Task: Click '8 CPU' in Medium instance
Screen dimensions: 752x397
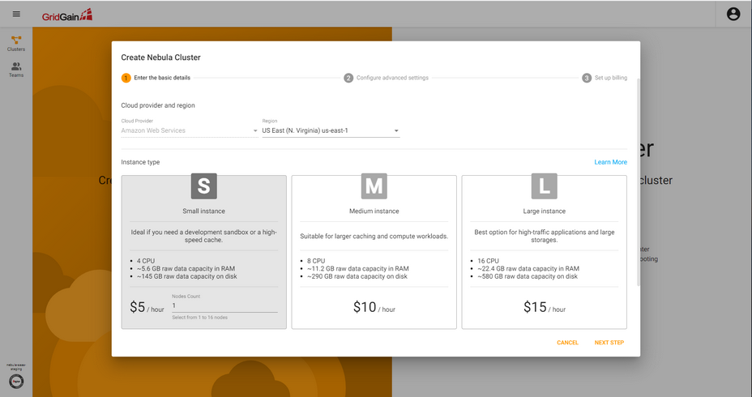Action: pyautogui.click(x=316, y=261)
